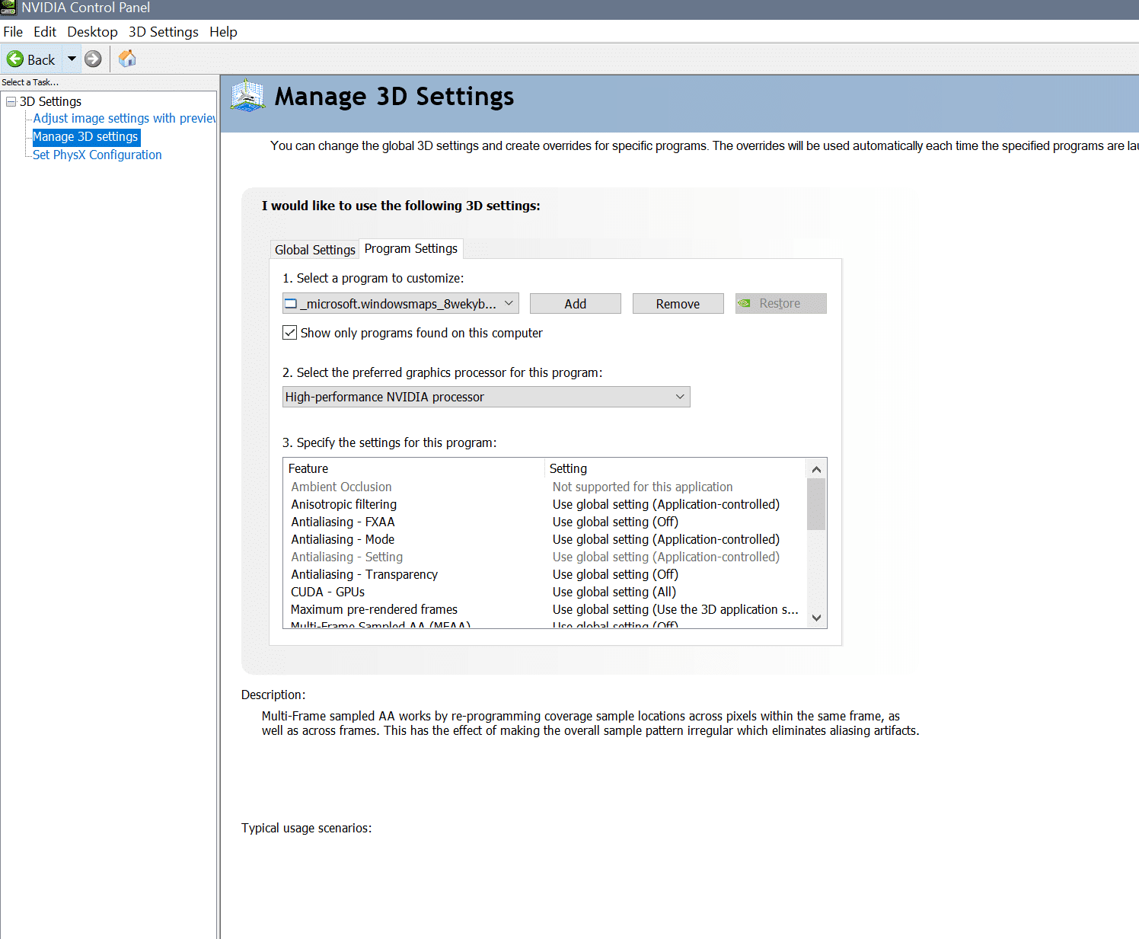The image size is (1139, 939).
Task: Click the NVIDIA logo on Restore button
Action: (745, 303)
